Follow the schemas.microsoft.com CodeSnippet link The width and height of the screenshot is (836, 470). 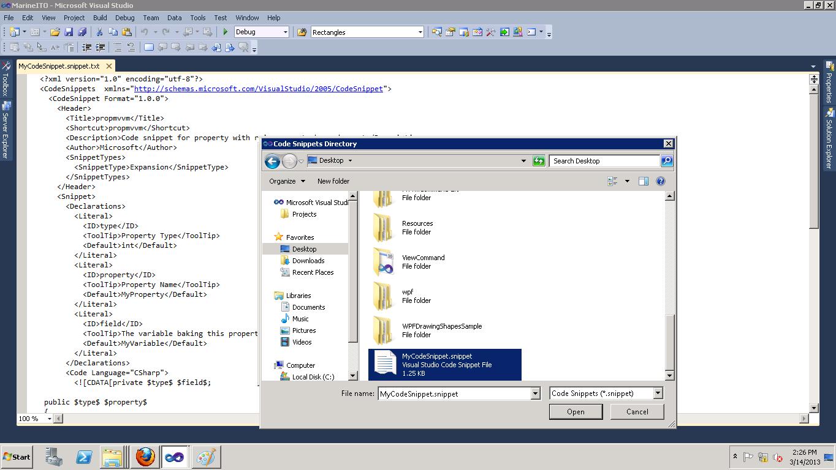[x=259, y=89]
